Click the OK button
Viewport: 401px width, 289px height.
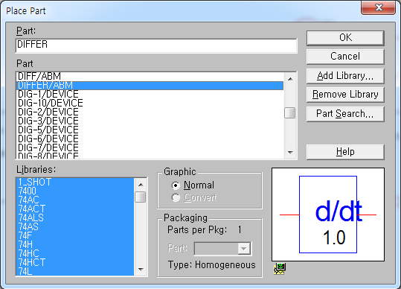click(x=345, y=38)
